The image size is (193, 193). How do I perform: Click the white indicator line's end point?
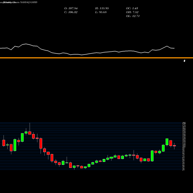point(174,48)
